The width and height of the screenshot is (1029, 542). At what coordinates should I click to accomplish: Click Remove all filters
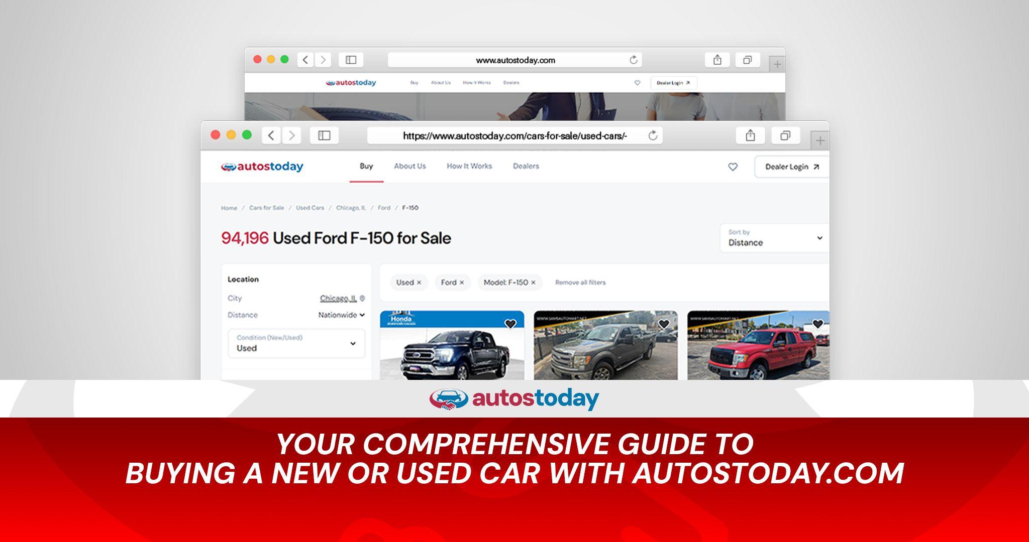point(580,283)
